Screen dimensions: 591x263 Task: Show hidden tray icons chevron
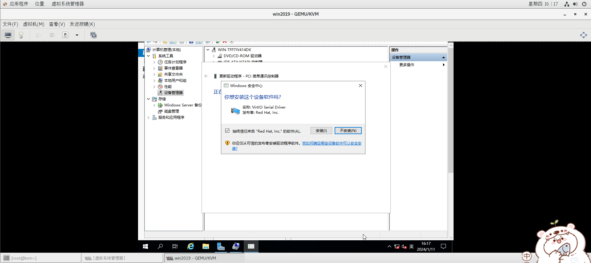(x=389, y=246)
